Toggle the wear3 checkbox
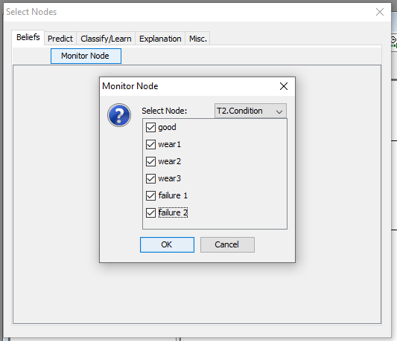 pyautogui.click(x=150, y=178)
